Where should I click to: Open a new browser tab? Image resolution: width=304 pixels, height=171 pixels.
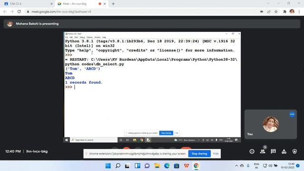(113, 4)
